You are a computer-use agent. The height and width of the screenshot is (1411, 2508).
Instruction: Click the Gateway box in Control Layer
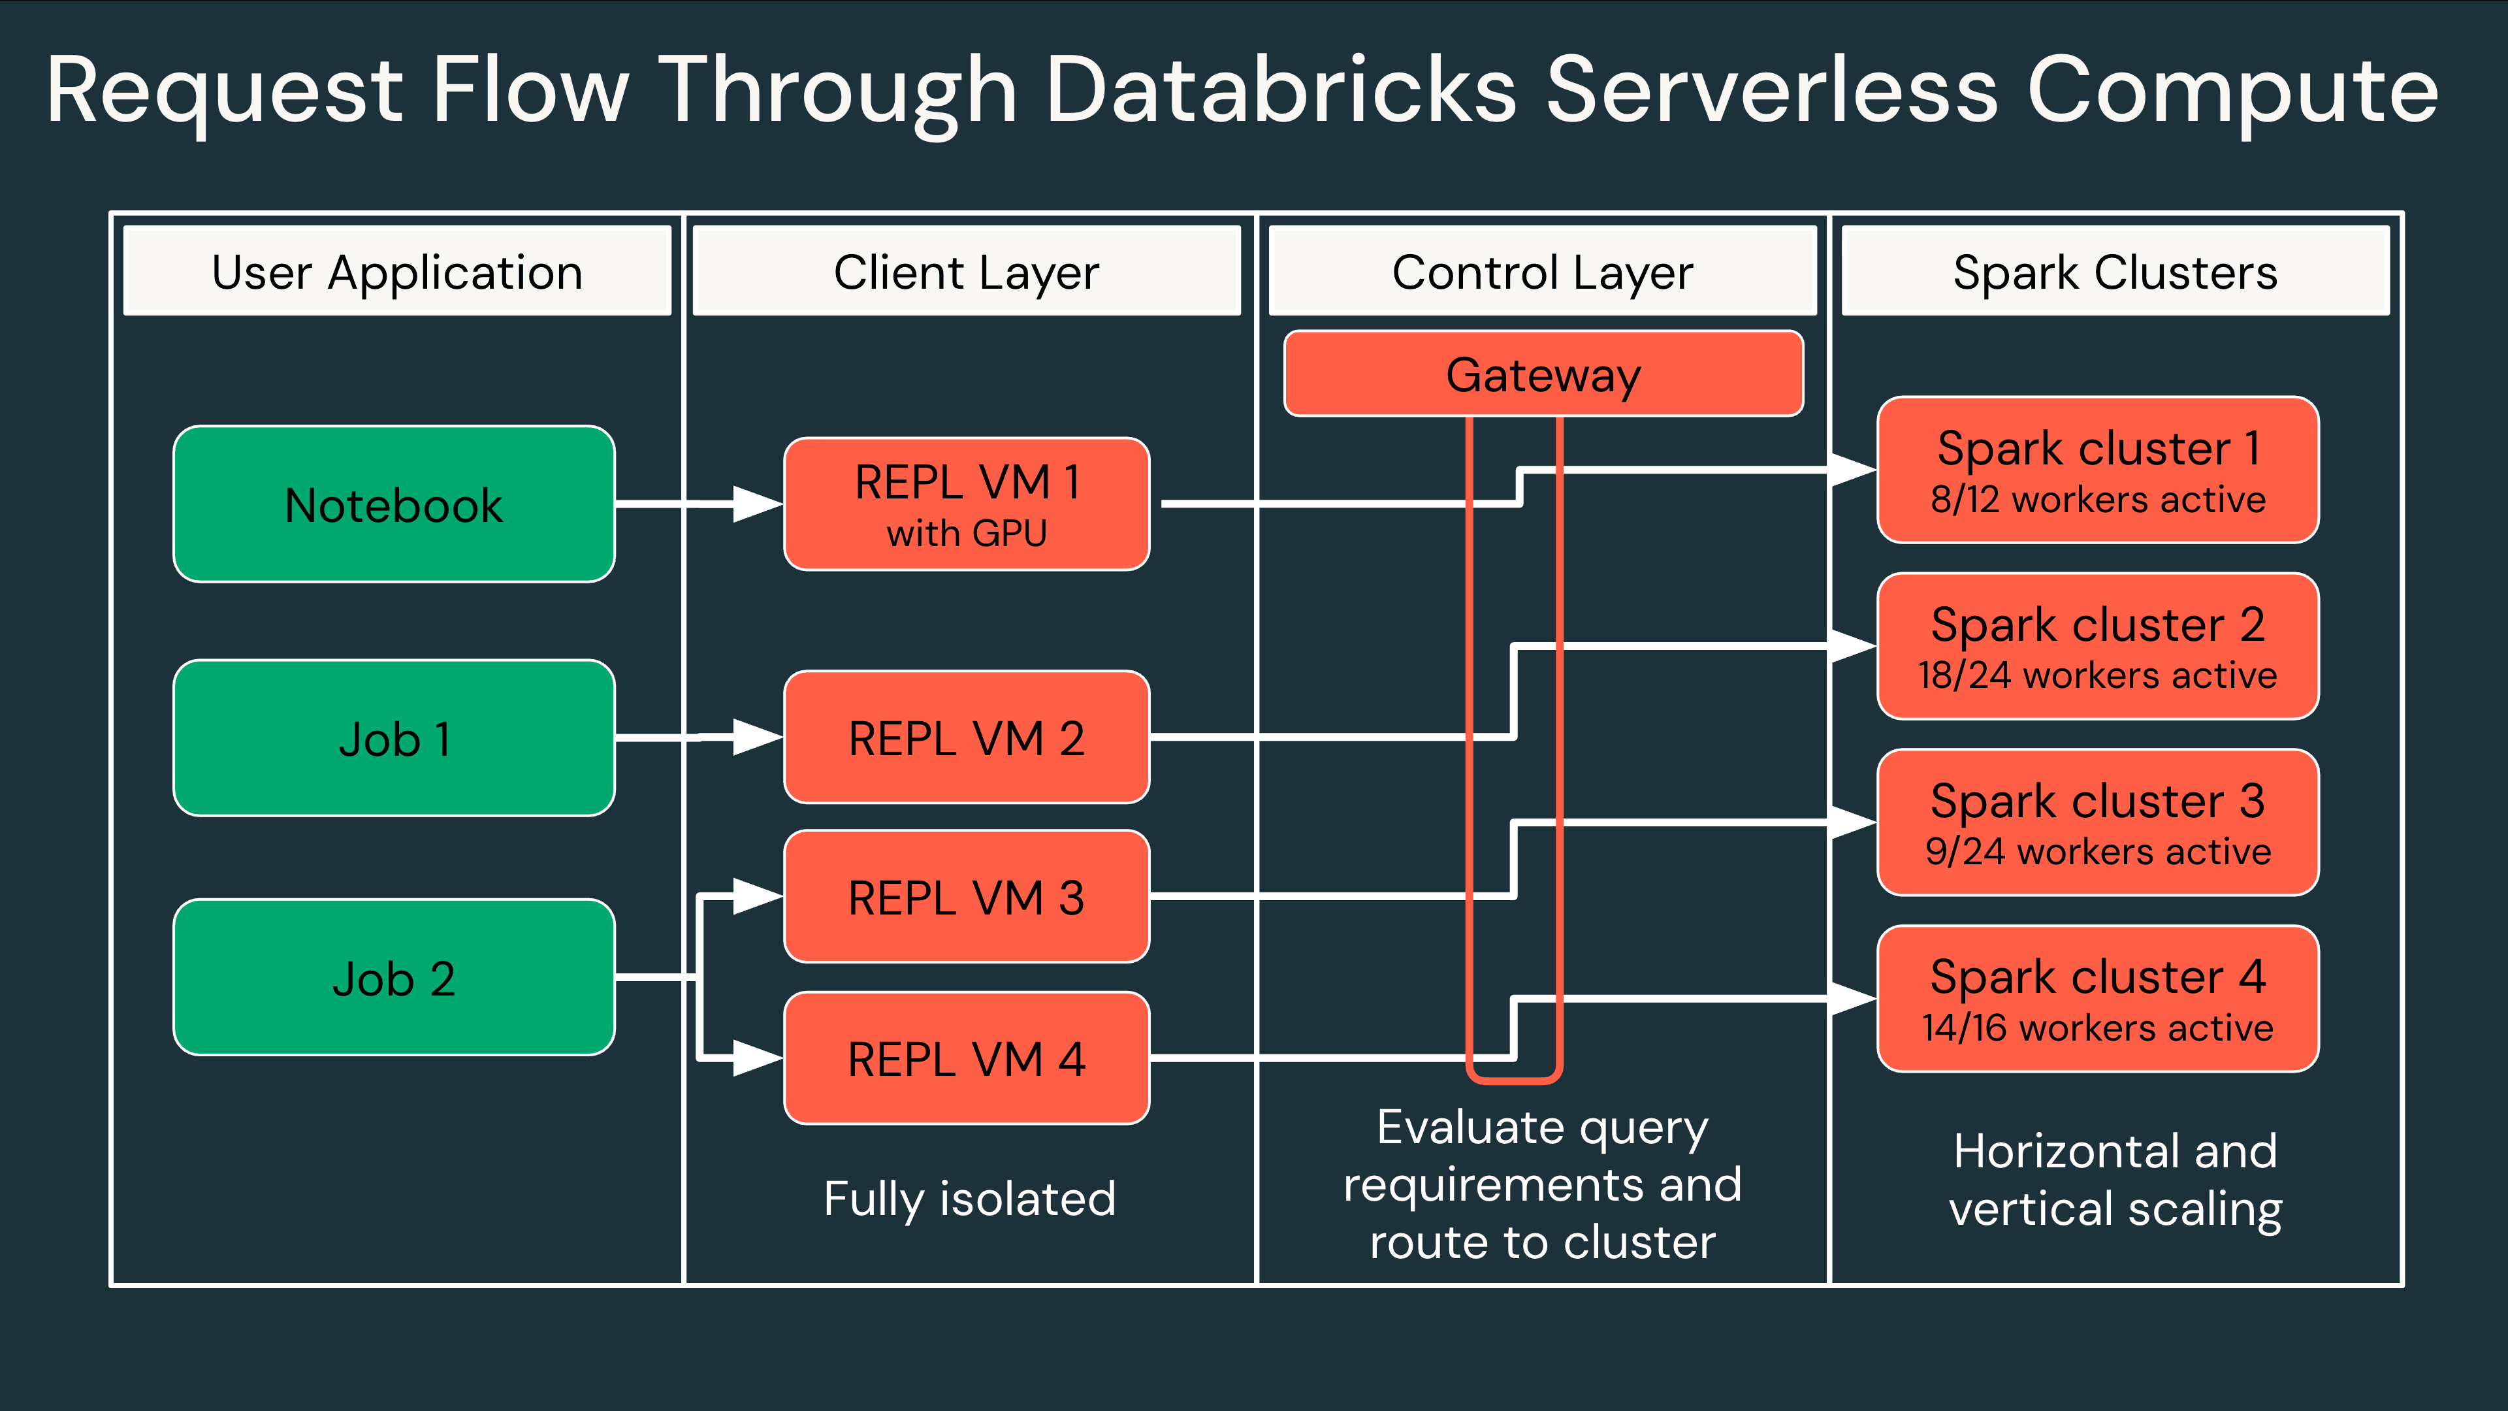pos(1544,374)
